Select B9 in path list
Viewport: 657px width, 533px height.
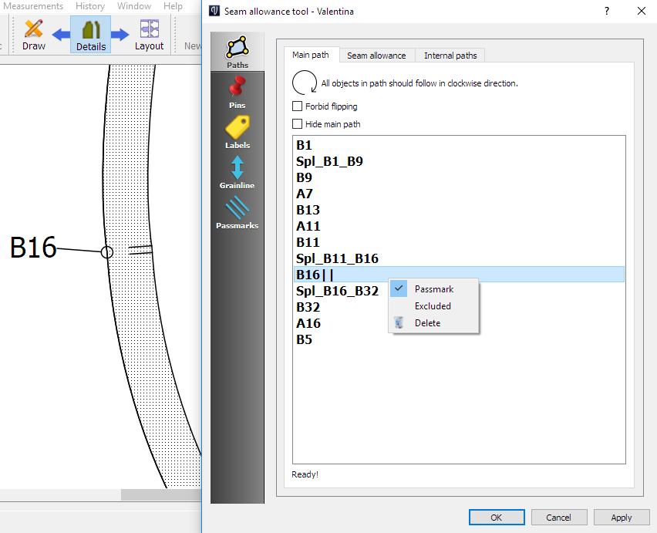(459, 177)
